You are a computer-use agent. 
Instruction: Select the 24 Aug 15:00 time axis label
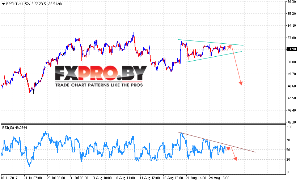point(219,178)
